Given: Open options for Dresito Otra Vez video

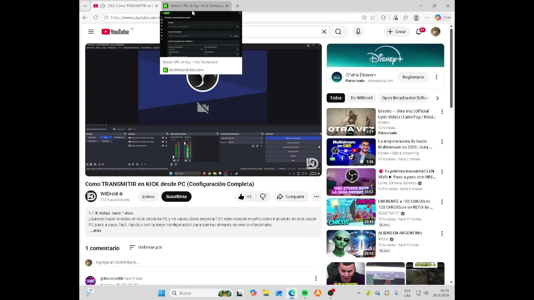Looking at the screenshot, I should (x=442, y=112).
